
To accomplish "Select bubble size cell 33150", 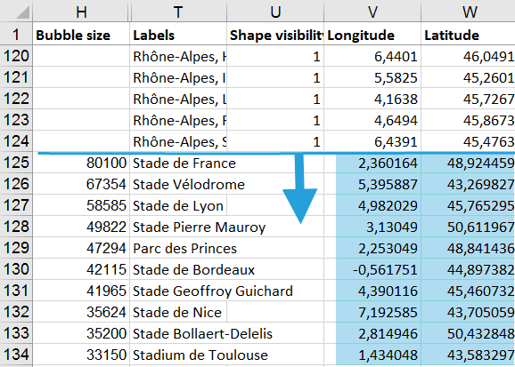I will pos(81,355).
